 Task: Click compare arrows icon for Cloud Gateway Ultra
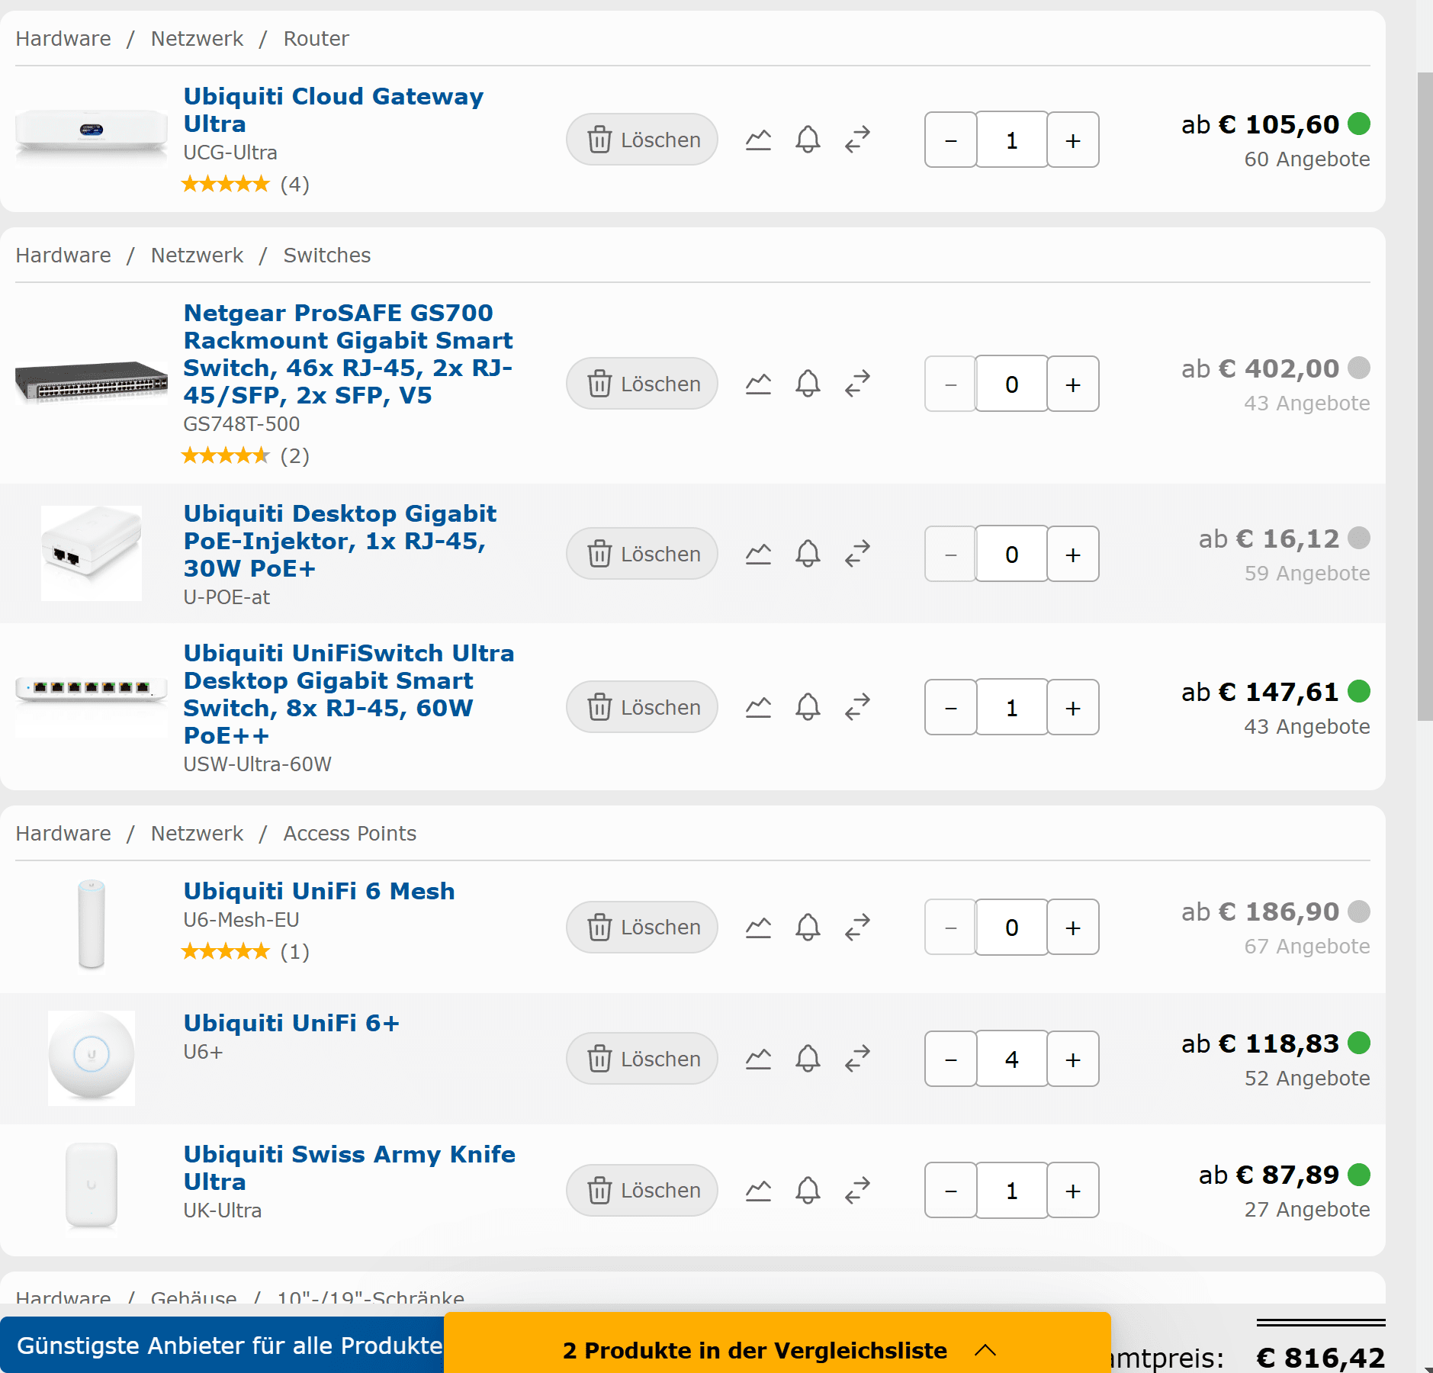(x=858, y=140)
